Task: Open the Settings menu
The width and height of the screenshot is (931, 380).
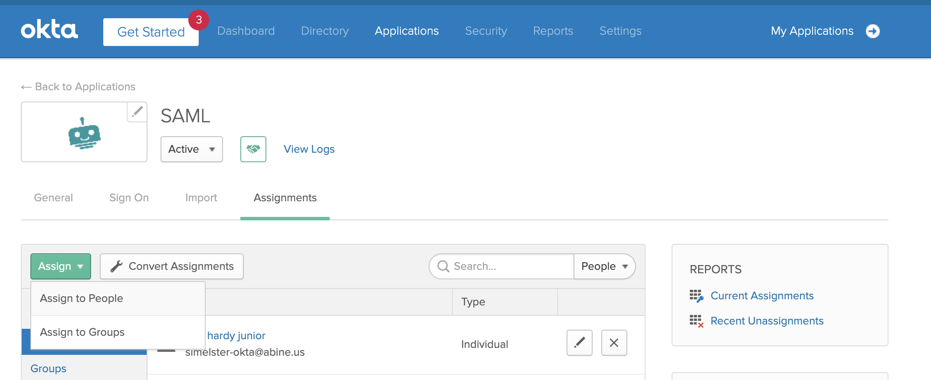Action: tap(620, 31)
